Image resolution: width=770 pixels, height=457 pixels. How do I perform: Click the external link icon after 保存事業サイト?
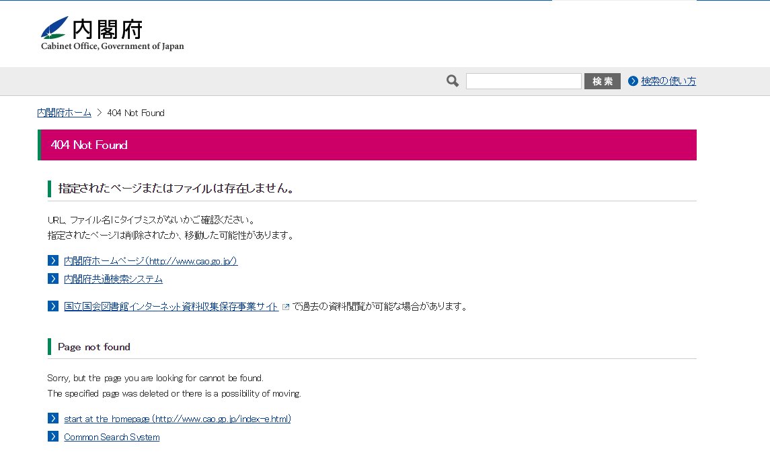click(x=286, y=307)
